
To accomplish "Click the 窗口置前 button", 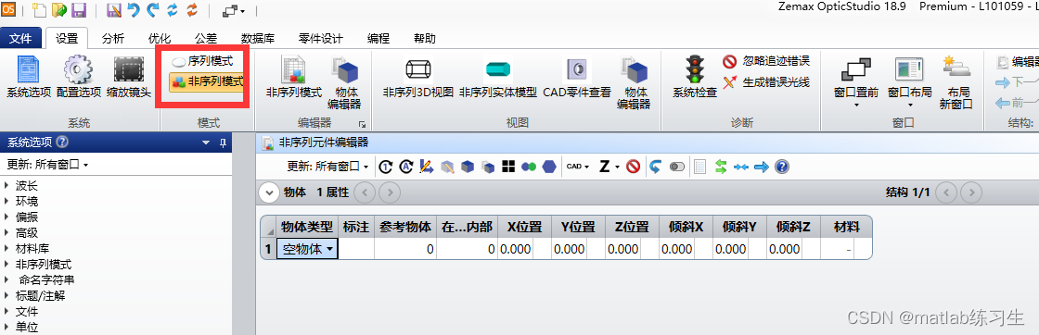I will point(856,82).
